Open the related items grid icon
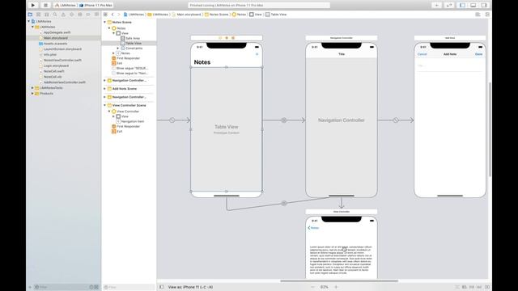518x291 pixels. [x=105, y=15]
